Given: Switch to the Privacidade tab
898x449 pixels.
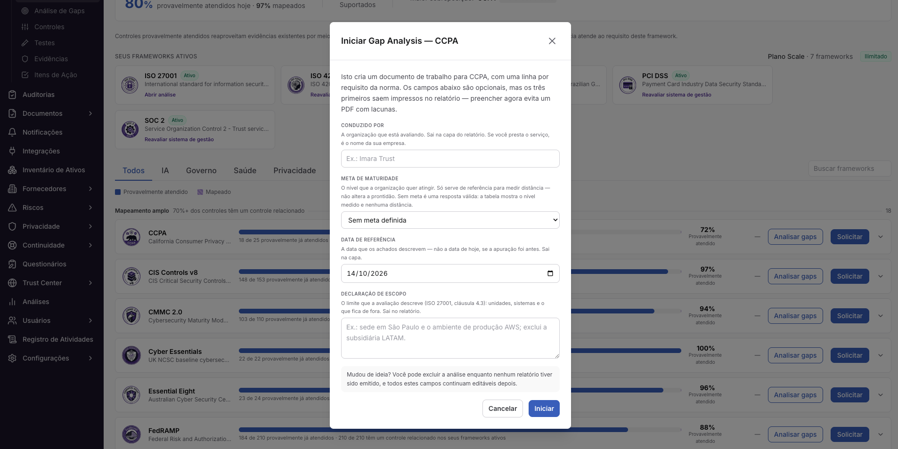Looking at the screenshot, I should (x=295, y=170).
